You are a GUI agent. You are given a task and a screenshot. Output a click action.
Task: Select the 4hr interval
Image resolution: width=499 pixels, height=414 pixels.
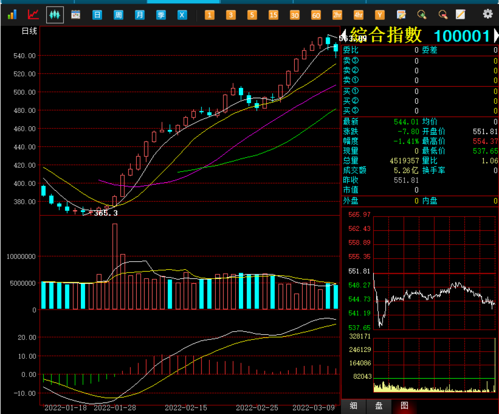[359, 15]
